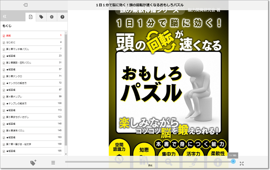Open the help question mark tab
270x170 pixels.
point(62,17)
